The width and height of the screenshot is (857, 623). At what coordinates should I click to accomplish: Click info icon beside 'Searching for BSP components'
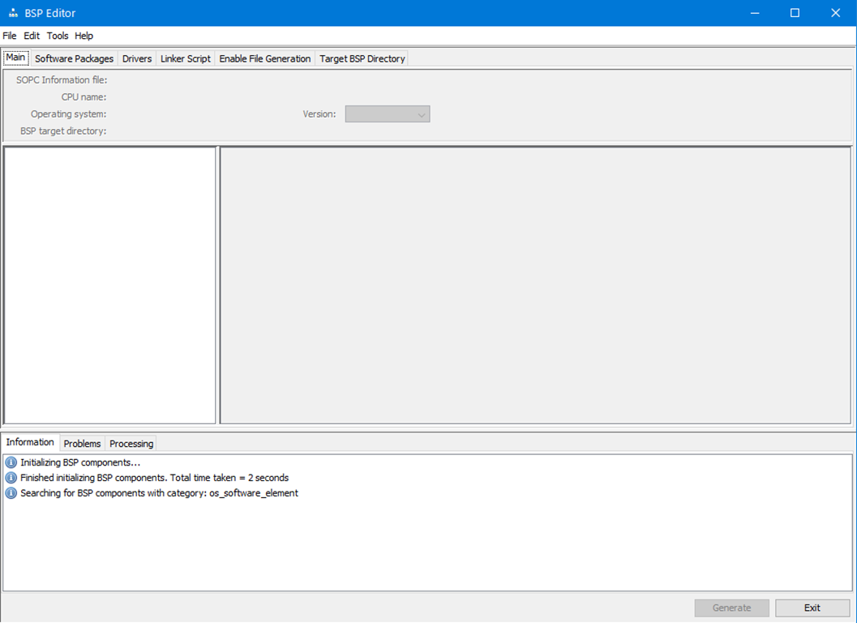point(11,493)
